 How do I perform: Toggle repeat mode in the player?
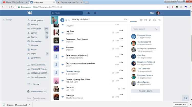pos(146,20)
